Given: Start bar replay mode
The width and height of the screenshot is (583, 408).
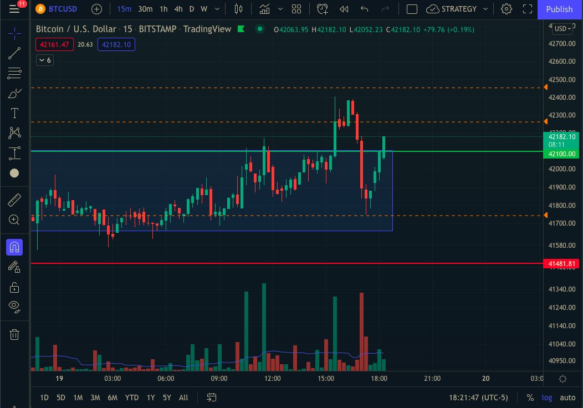Looking at the screenshot, I should point(344,9).
